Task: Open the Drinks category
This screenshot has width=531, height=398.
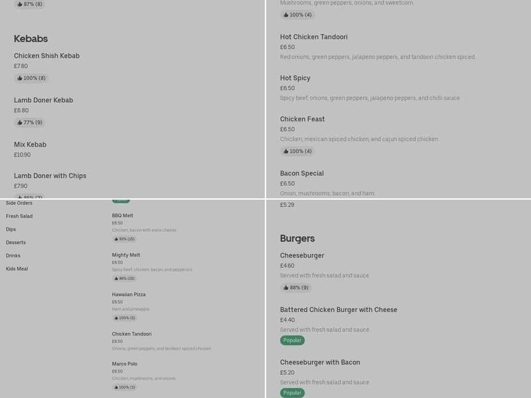Action: 13,255
